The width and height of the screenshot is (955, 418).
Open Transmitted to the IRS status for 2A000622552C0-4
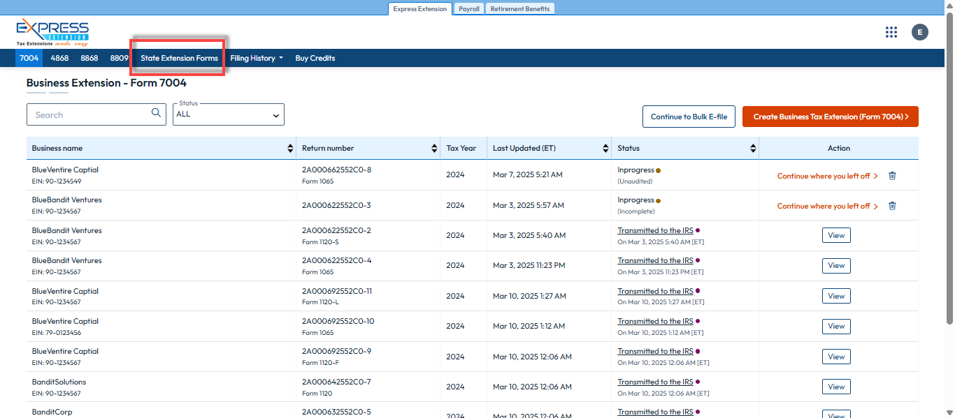(x=655, y=260)
